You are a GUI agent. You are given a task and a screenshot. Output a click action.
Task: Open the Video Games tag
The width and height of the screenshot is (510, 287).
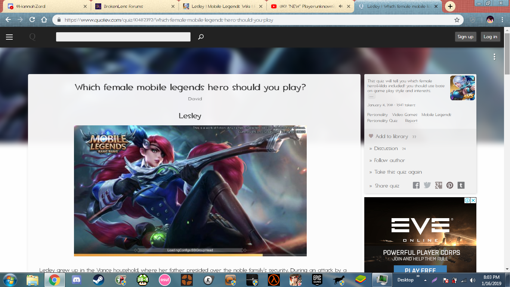pyautogui.click(x=405, y=115)
